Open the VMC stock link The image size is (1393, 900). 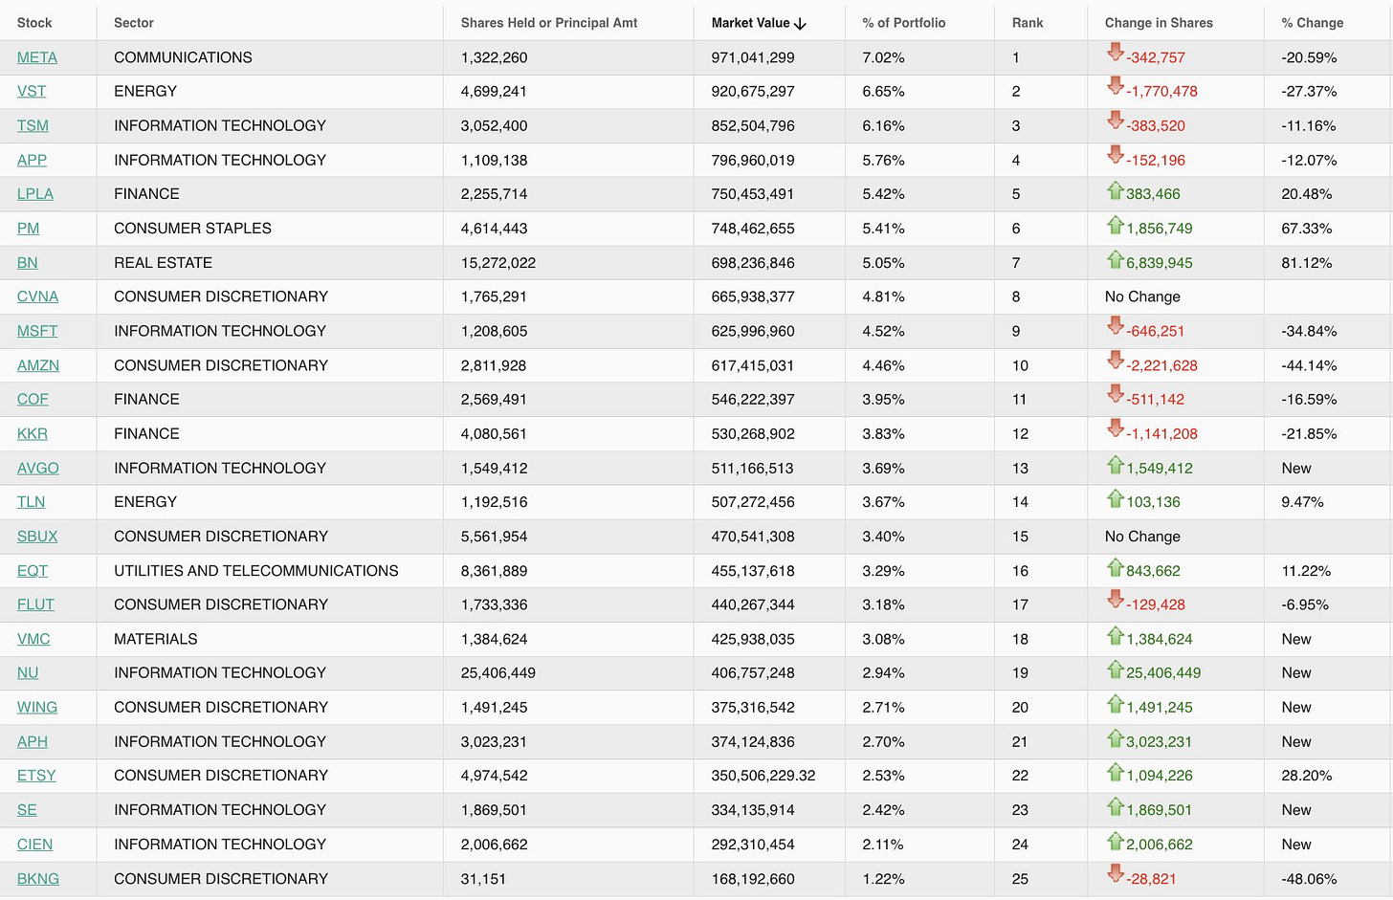pos(33,639)
